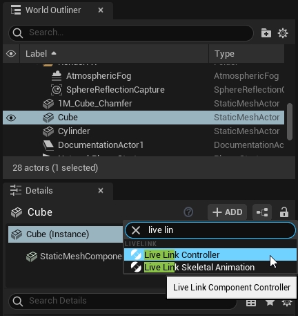Create a new folder in World Outliner
Viewport: 298px width, 316px height.
[x=266, y=33]
